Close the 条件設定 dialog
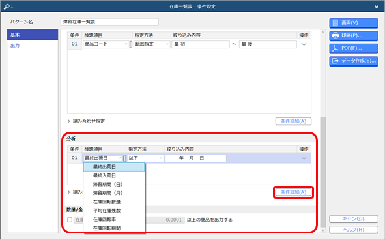This screenshot has width=385, height=240. pos(377,7)
